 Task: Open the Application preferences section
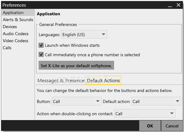(x=18, y=13)
